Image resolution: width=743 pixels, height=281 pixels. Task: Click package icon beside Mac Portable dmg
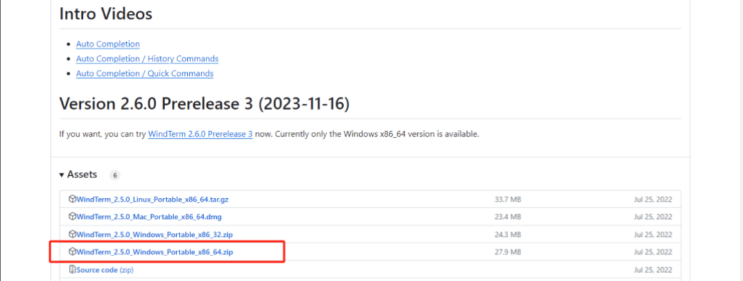tap(72, 217)
